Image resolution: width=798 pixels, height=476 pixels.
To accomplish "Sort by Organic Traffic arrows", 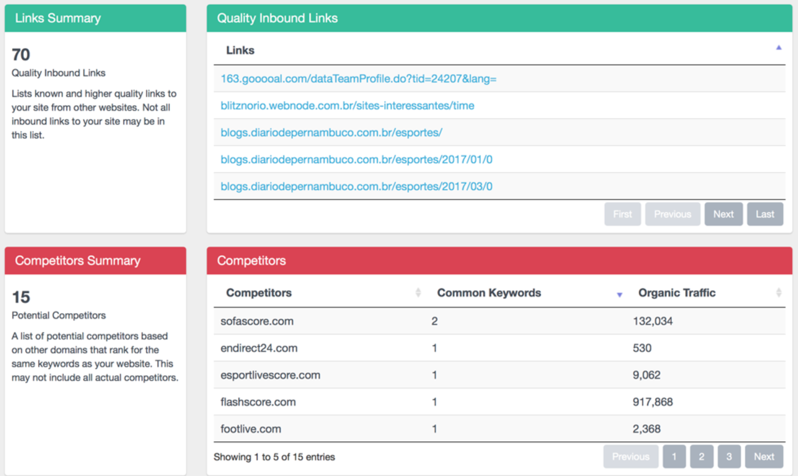I will [x=778, y=293].
